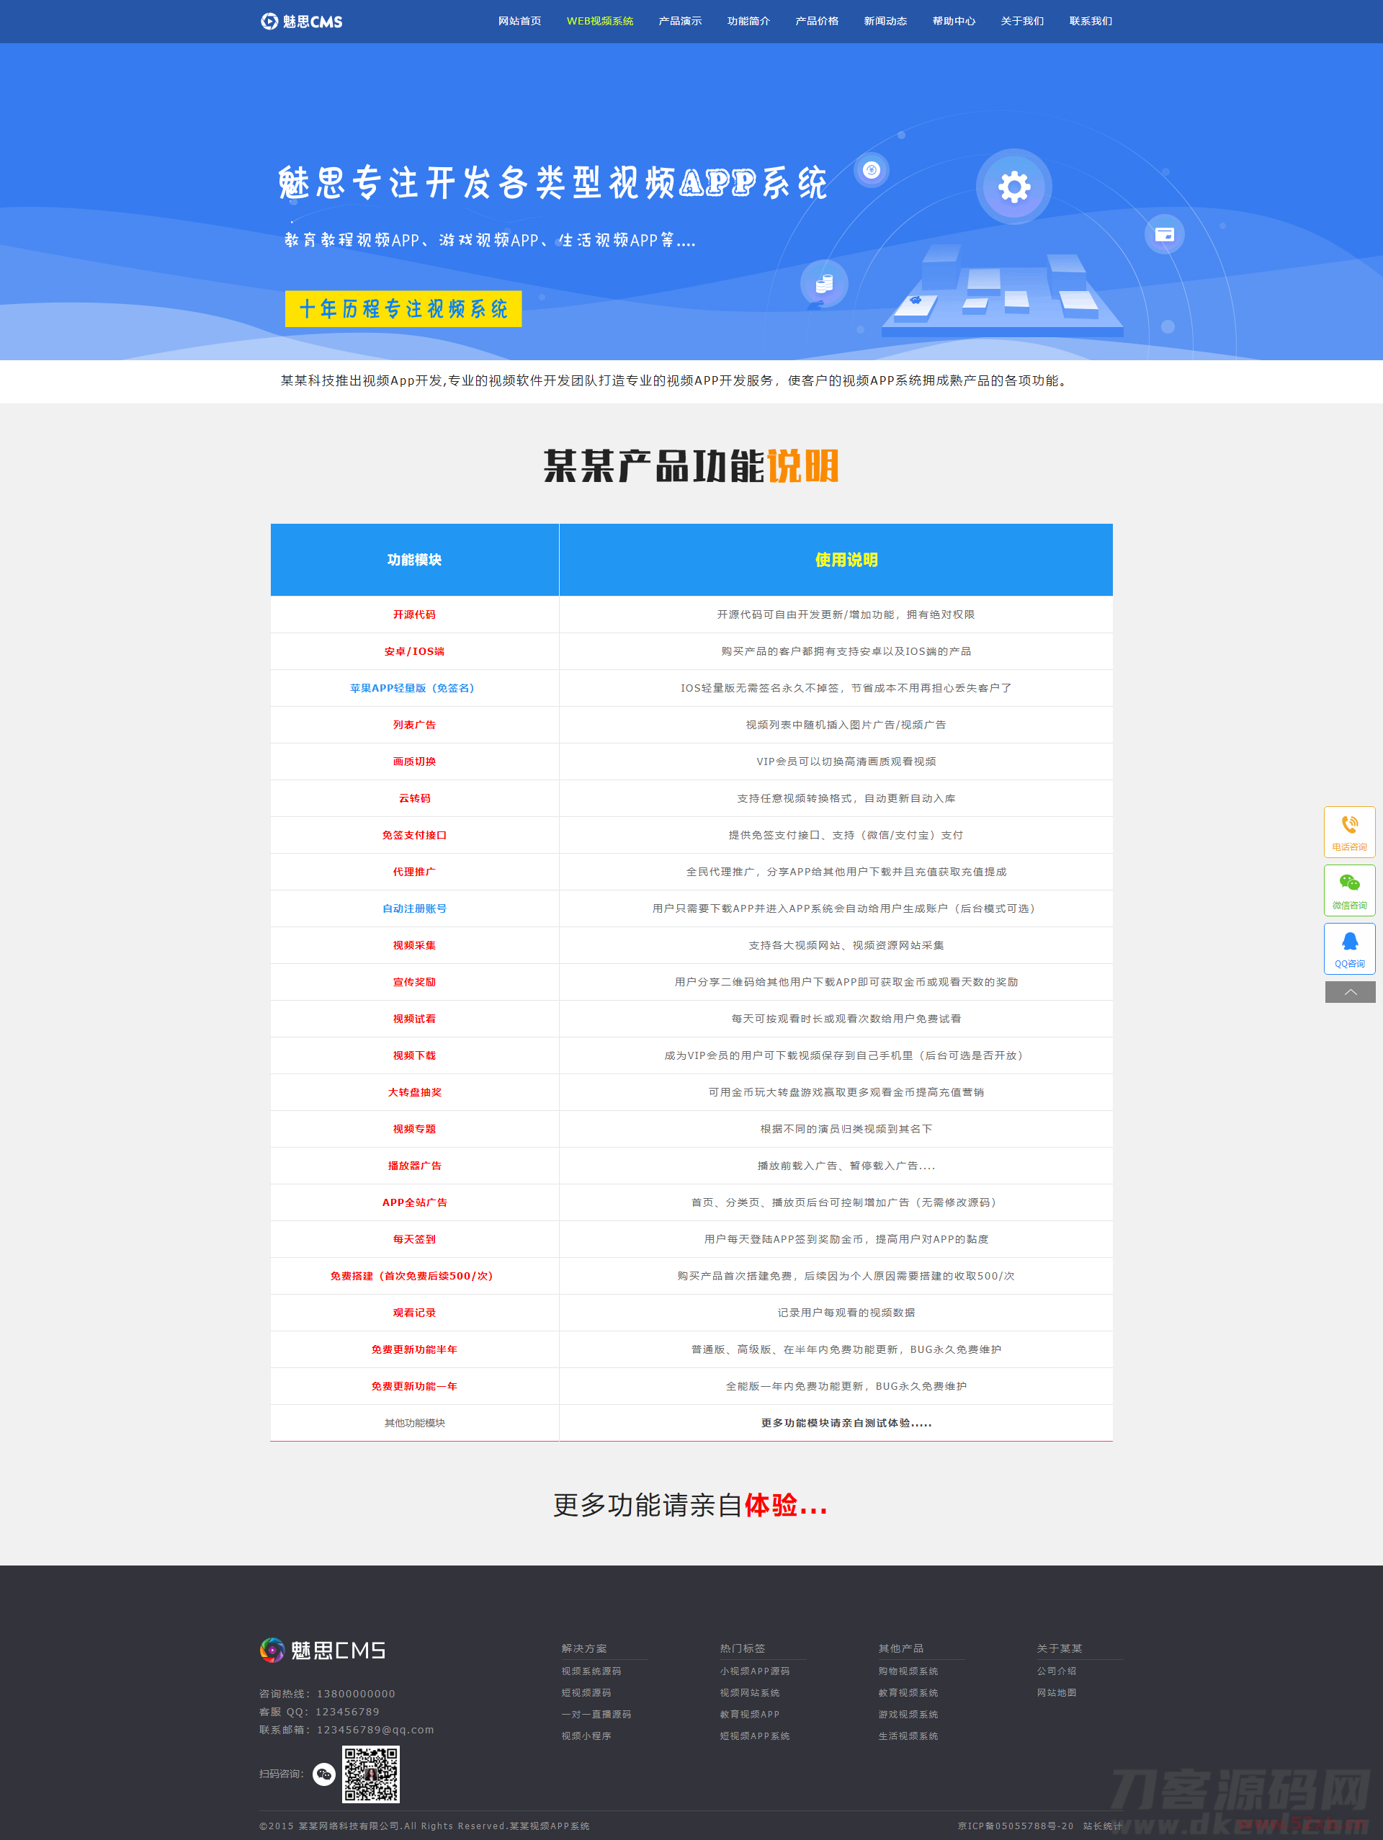Open WeChat consultation (微信咨询) sidebar icon
Image resolution: width=1383 pixels, height=1840 pixels.
1349,889
